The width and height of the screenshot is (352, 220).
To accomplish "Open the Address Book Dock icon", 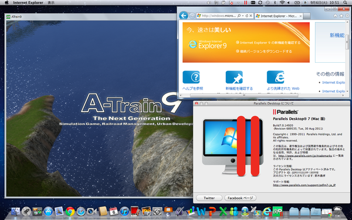I will (x=103, y=211).
